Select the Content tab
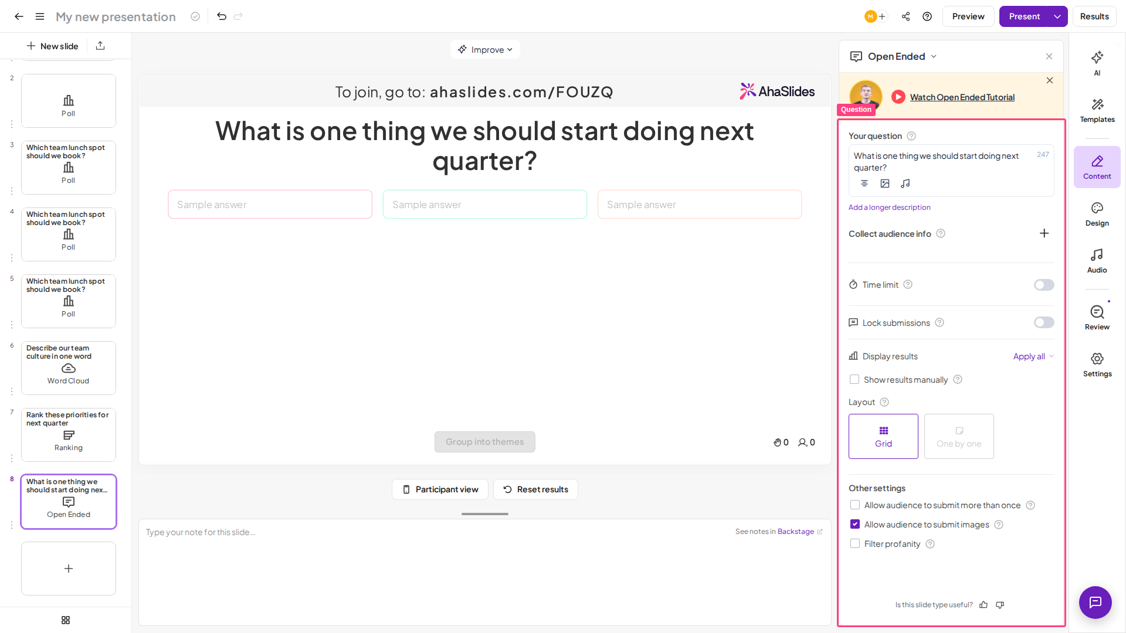The height and width of the screenshot is (633, 1126). (x=1097, y=167)
